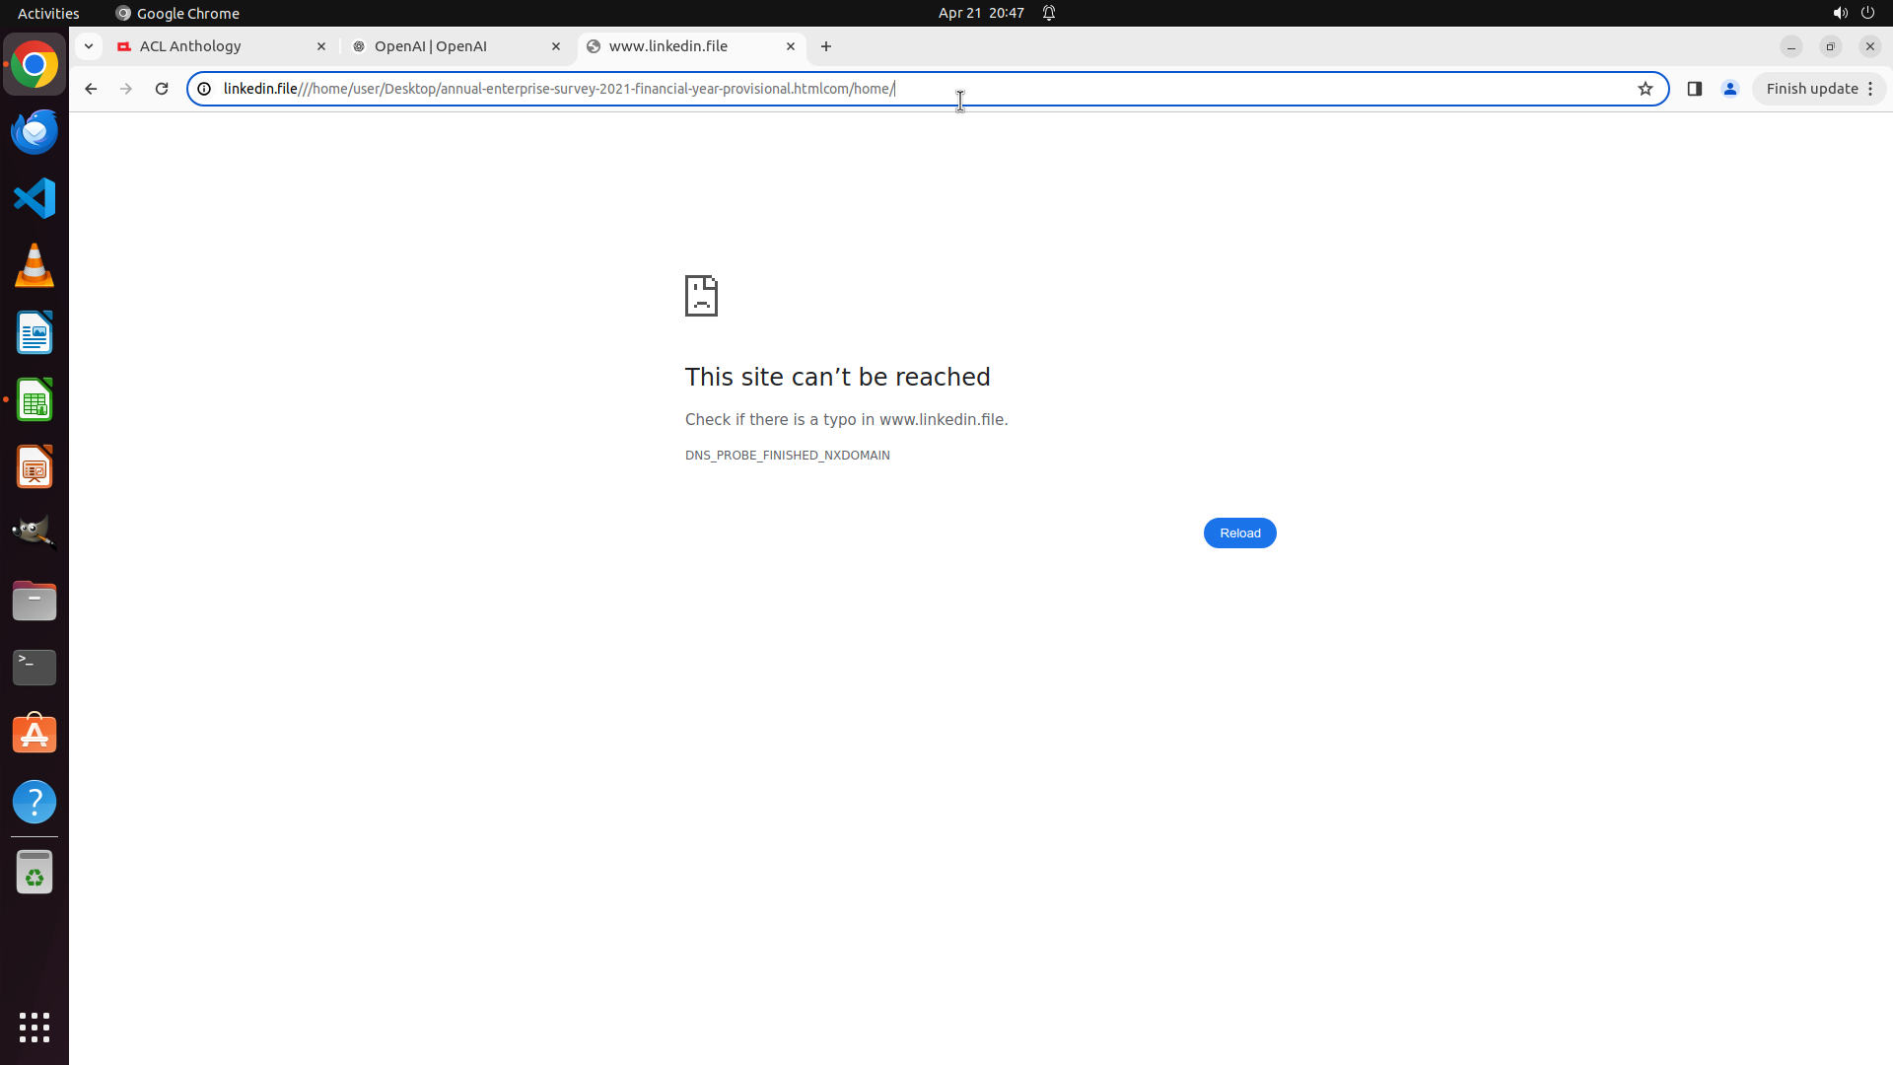This screenshot has width=1893, height=1065.
Task: Launch Visual Studio Code from the dock
Action: [x=35, y=198]
